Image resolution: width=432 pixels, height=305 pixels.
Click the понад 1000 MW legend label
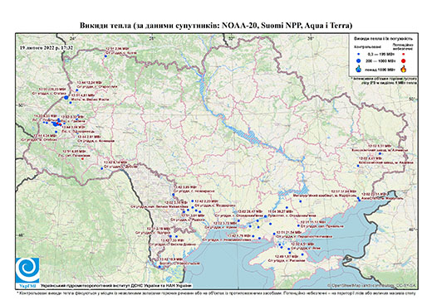[x=380, y=69]
